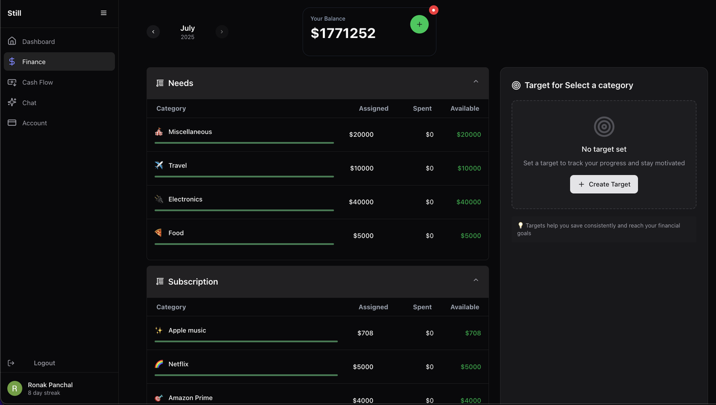Open the Account page
The height and width of the screenshot is (405, 716).
pos(59,123)
